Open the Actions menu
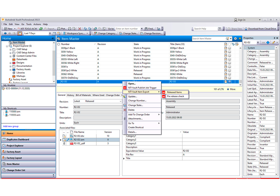Viewport: 280px width, 196px height. [x=37, y=24]
